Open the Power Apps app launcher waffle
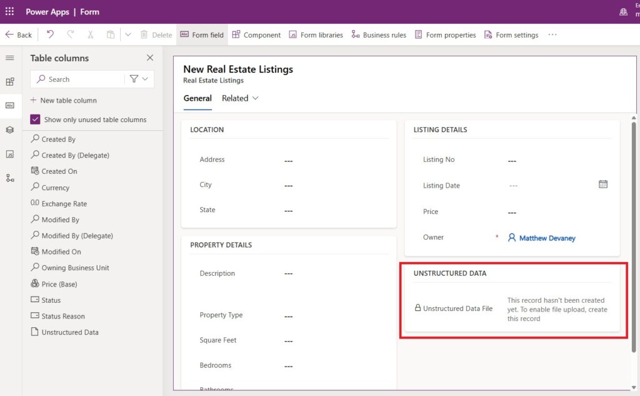This screenshot has width=640, height=396. [x=9, y=11]
